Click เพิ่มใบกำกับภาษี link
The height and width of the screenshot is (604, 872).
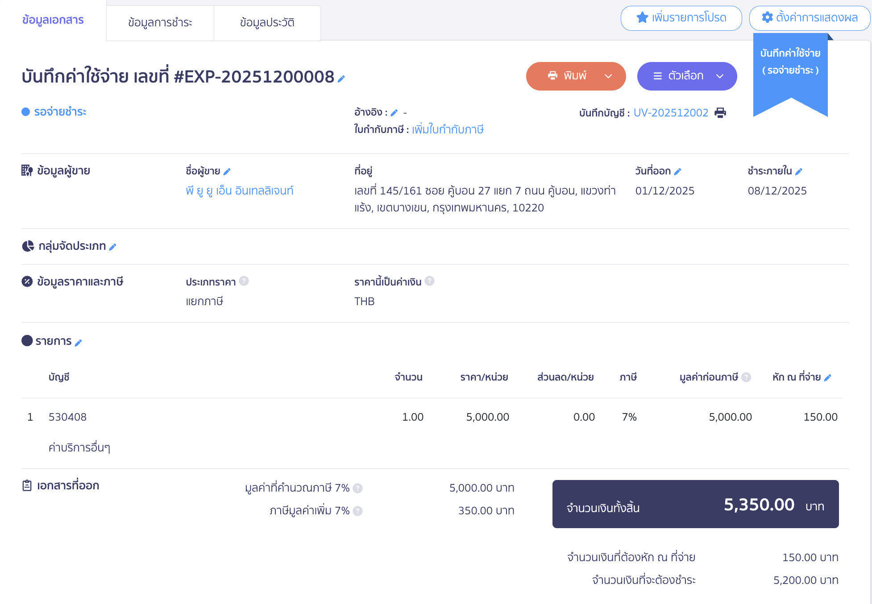(448, 130)
